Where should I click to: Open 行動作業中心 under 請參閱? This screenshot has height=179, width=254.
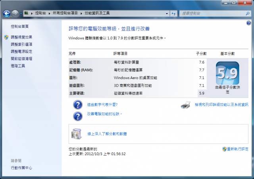(x=21, y=168)
